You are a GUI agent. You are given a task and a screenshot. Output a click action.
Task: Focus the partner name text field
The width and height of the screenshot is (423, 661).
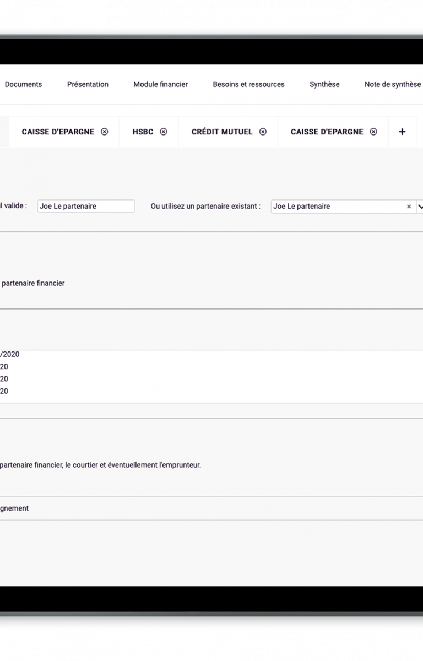point(86,206)
